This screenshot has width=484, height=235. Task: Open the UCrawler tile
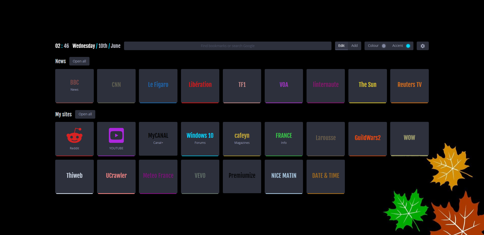[x=116, y=177]
